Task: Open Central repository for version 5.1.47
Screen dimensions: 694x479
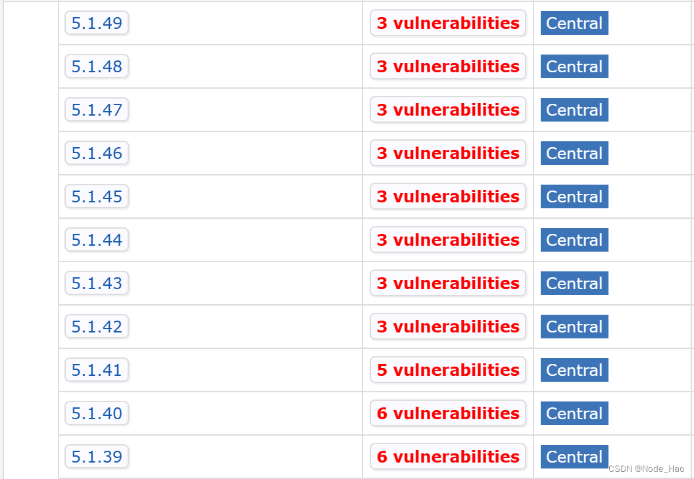Action: tap(574, 110)
